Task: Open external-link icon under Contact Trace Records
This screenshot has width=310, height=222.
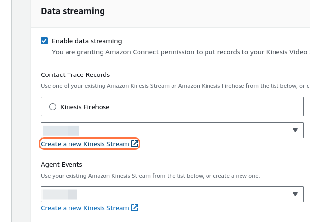Action: click(x=135, y=144)
